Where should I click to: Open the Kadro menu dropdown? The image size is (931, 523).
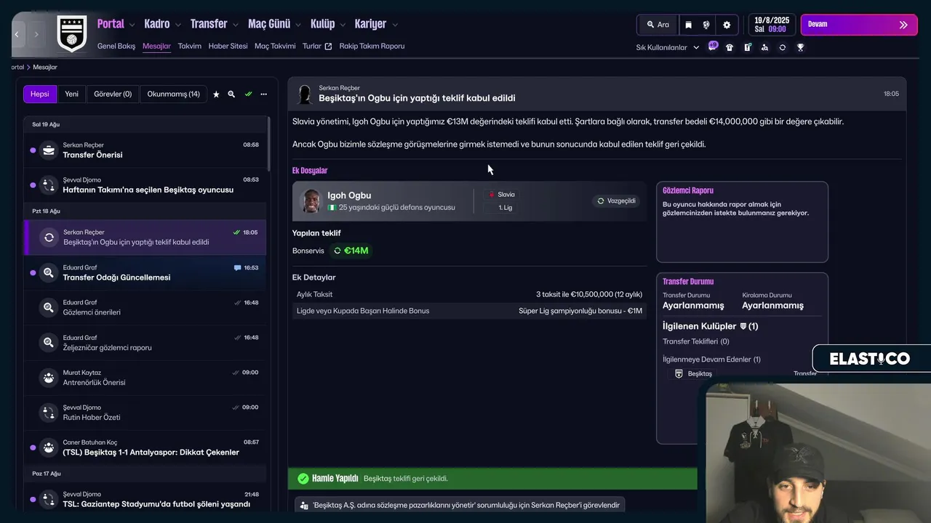click(162, 24)
